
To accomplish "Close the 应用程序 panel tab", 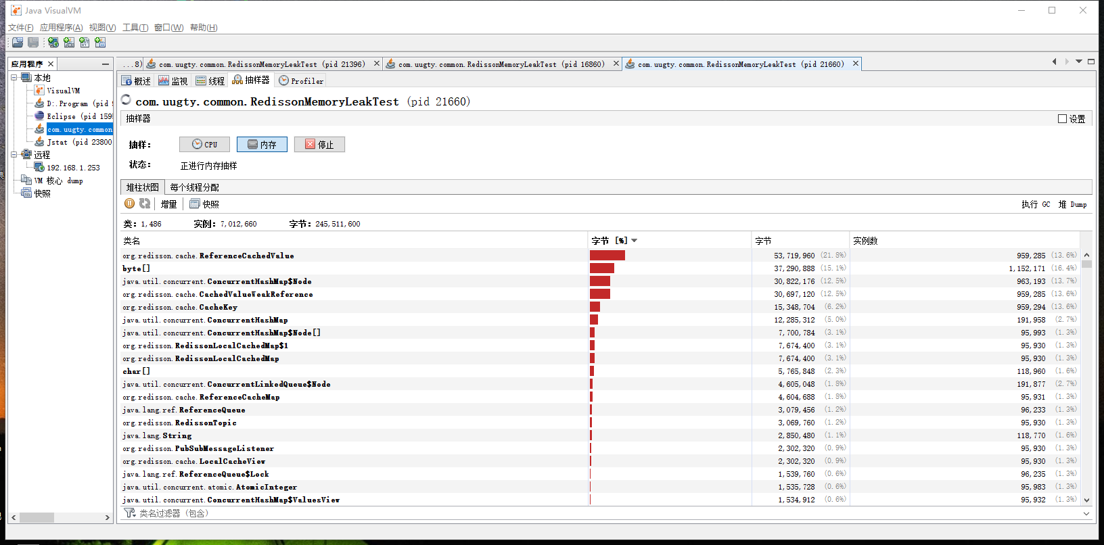I will coord(50,64).
